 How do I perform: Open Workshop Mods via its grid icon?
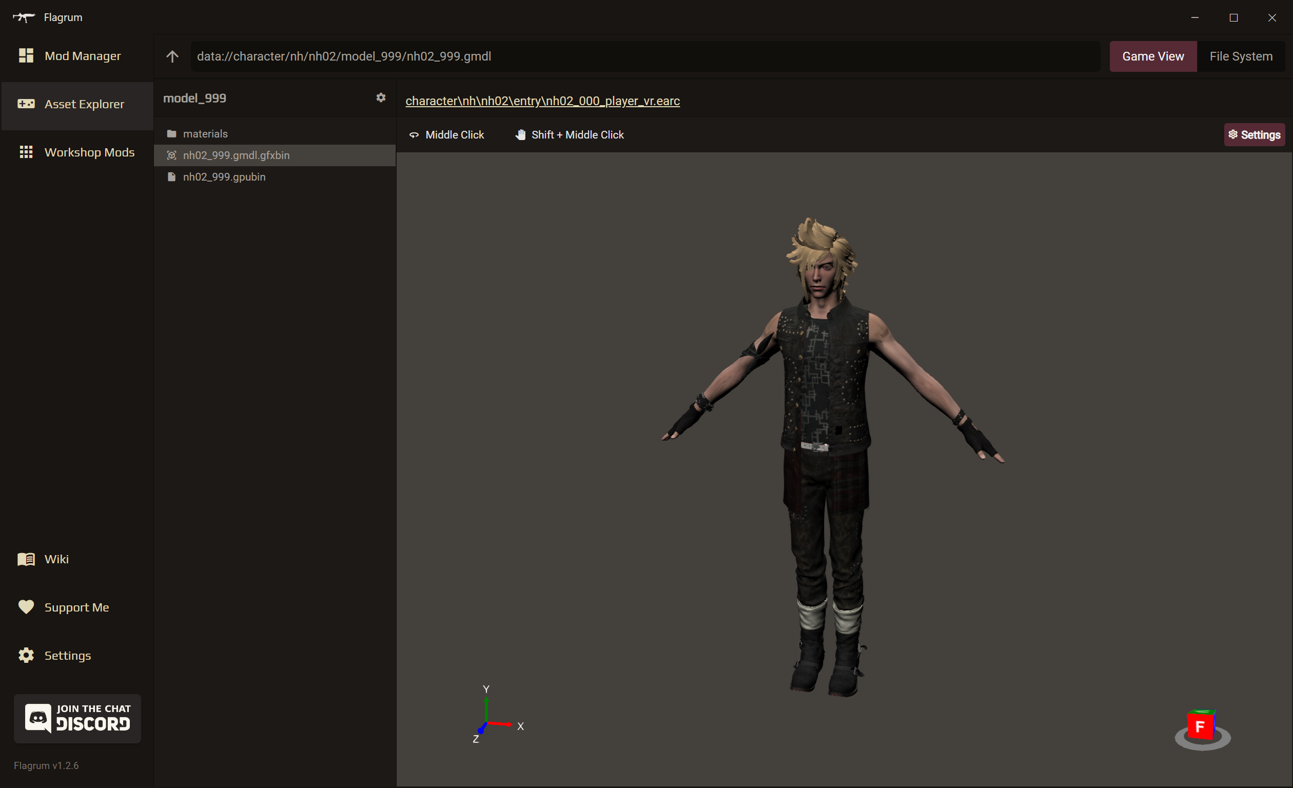tap(26, 152)
